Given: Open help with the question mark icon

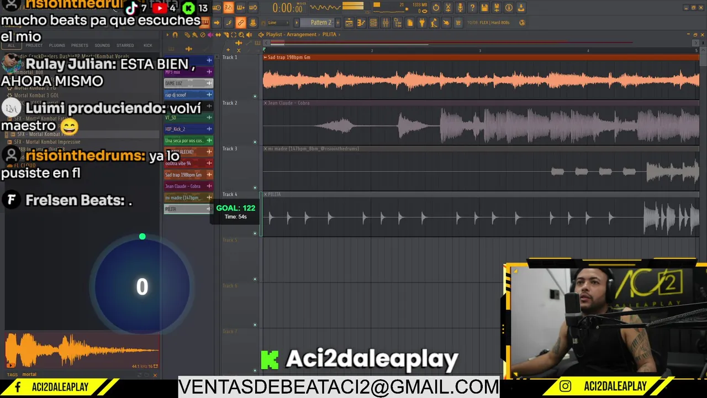Looking at the screenshot, I should tap(472, 8).
